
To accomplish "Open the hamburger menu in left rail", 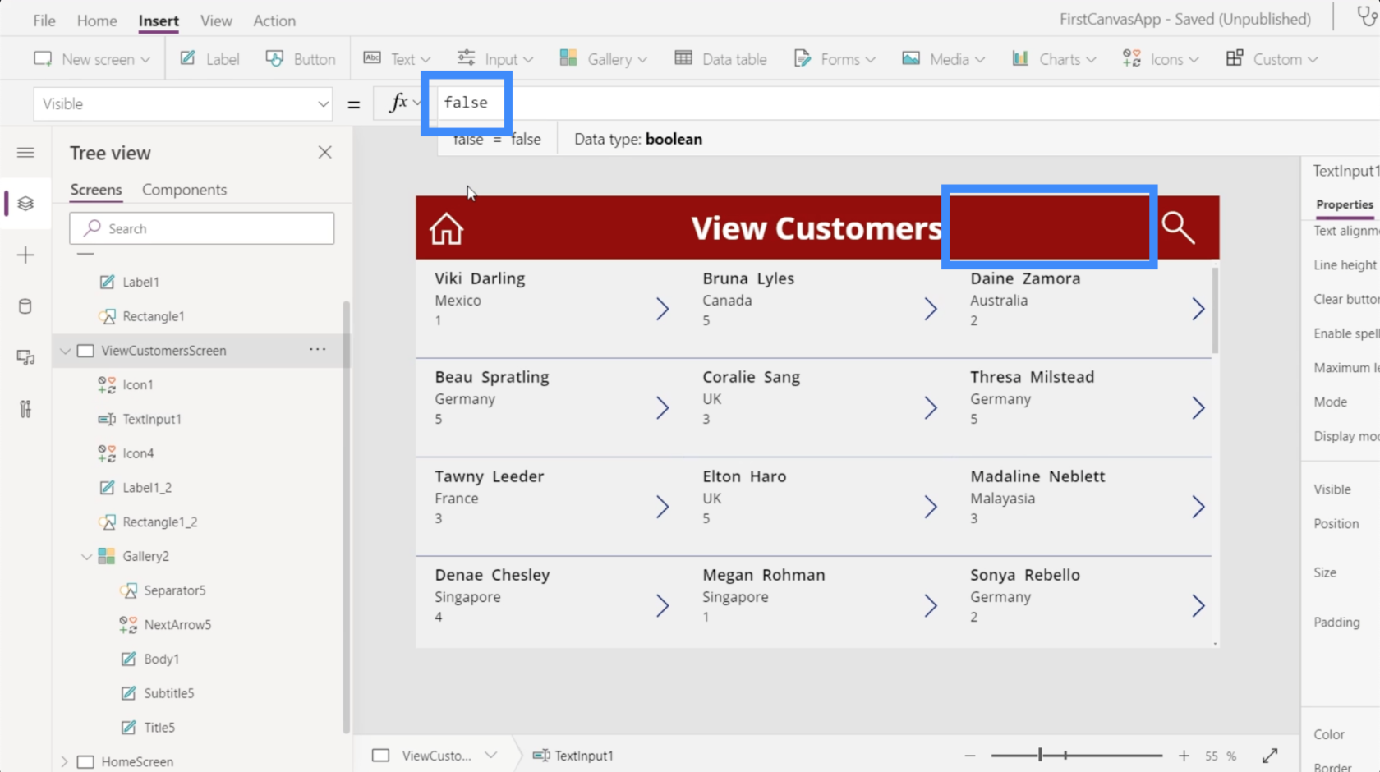I will click(x=25, y=153).
